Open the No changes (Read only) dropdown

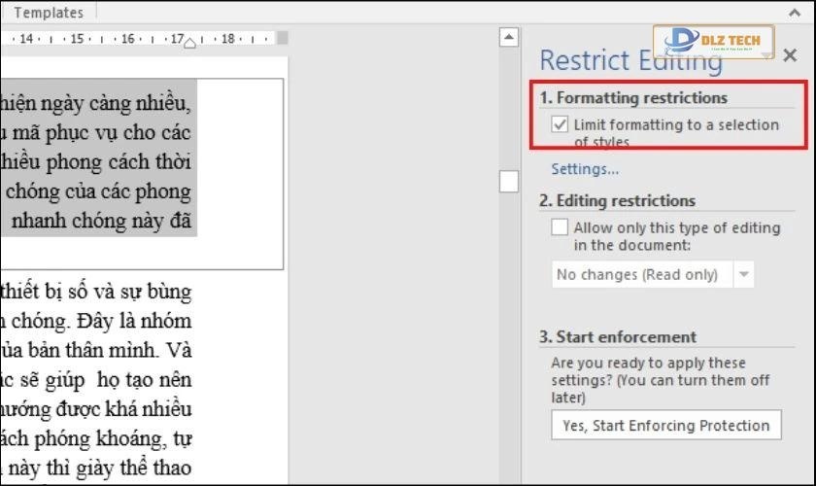pyautogui.click(x=637, y=275)
